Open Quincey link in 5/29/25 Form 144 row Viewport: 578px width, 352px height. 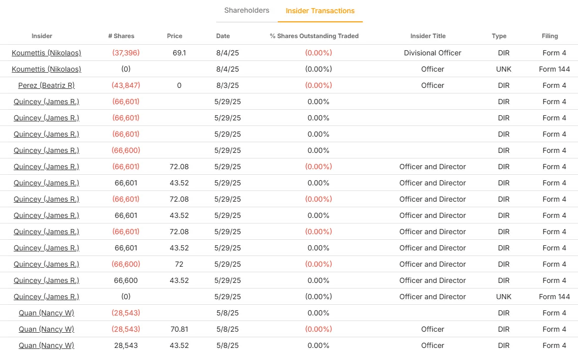coord(46,297)
